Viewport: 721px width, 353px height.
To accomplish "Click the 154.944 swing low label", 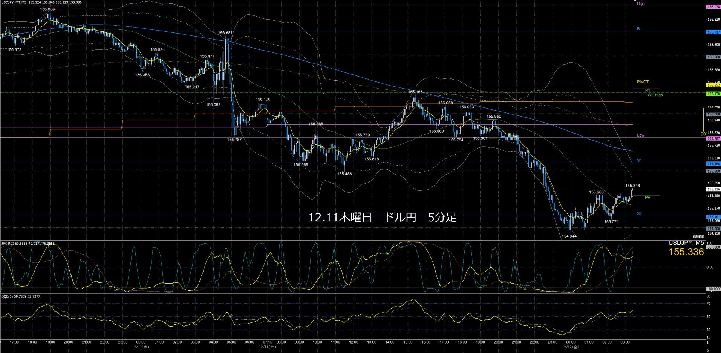I will [569, 236].
